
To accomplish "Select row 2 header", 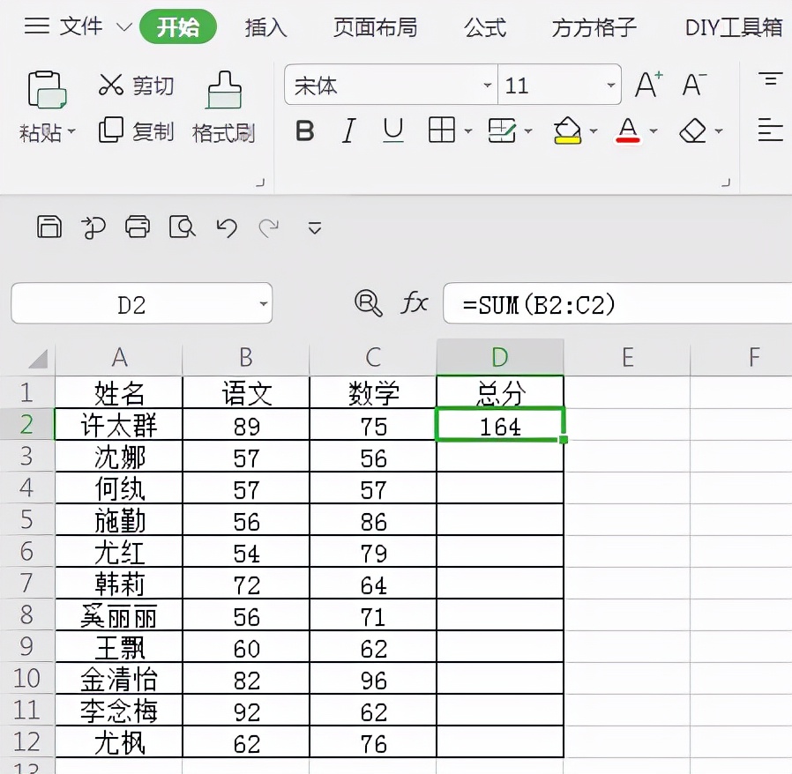I will (26, 424).
